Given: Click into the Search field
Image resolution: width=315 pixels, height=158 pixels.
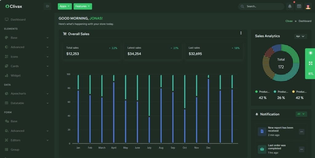Looking at the screenshot, I should pyautogui.click(x=263, y=6).
